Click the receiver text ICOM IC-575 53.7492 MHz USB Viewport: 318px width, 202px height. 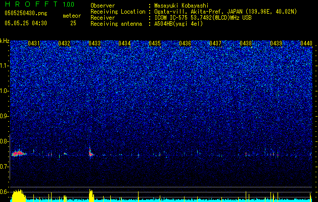pos(203,18)
